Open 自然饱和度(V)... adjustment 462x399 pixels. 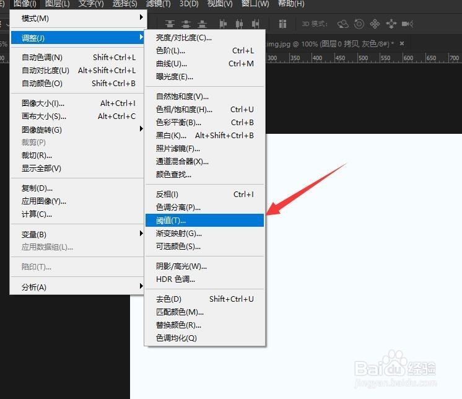point(205,97)
